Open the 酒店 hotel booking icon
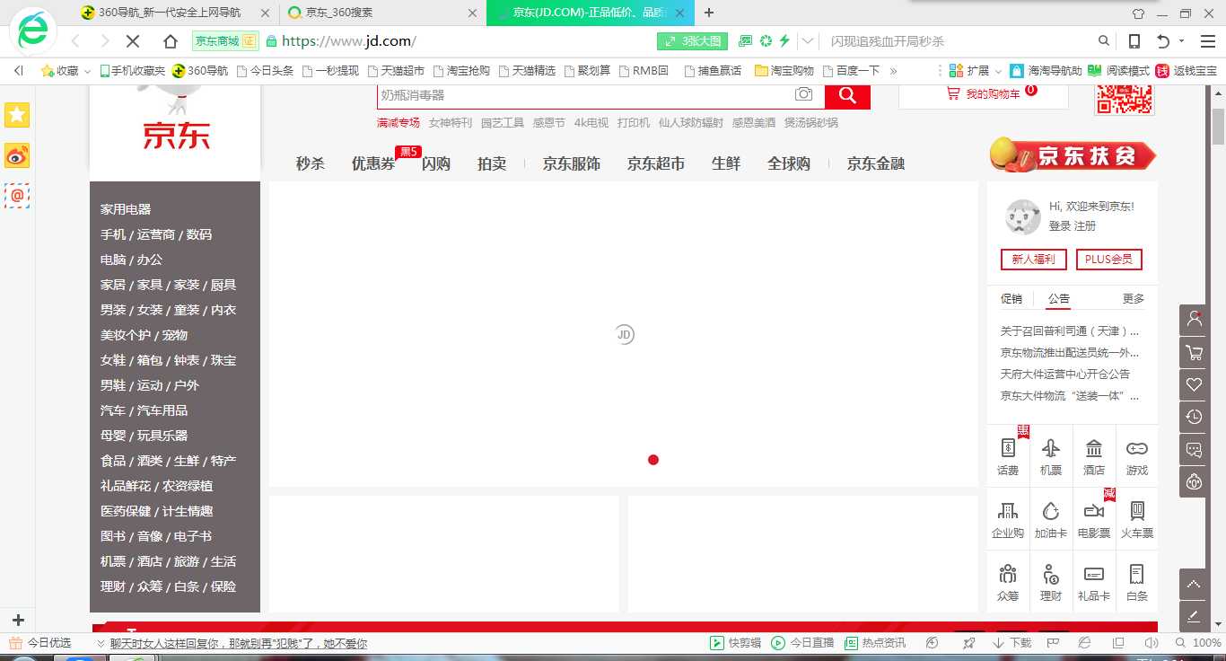 tap(1094, 456)
